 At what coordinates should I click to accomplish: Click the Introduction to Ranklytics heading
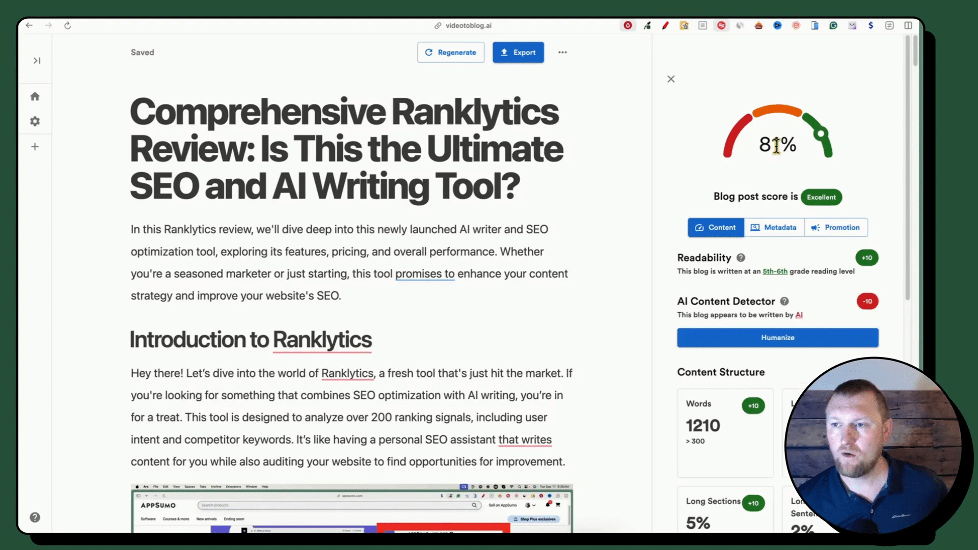(x=251, y=340)
